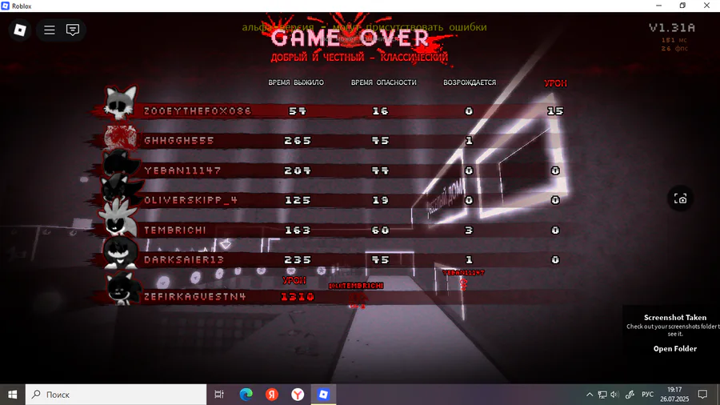The image size is (720, 405).
Task: Capture a screenshot with camera button
Action: (x=680, y=198)
